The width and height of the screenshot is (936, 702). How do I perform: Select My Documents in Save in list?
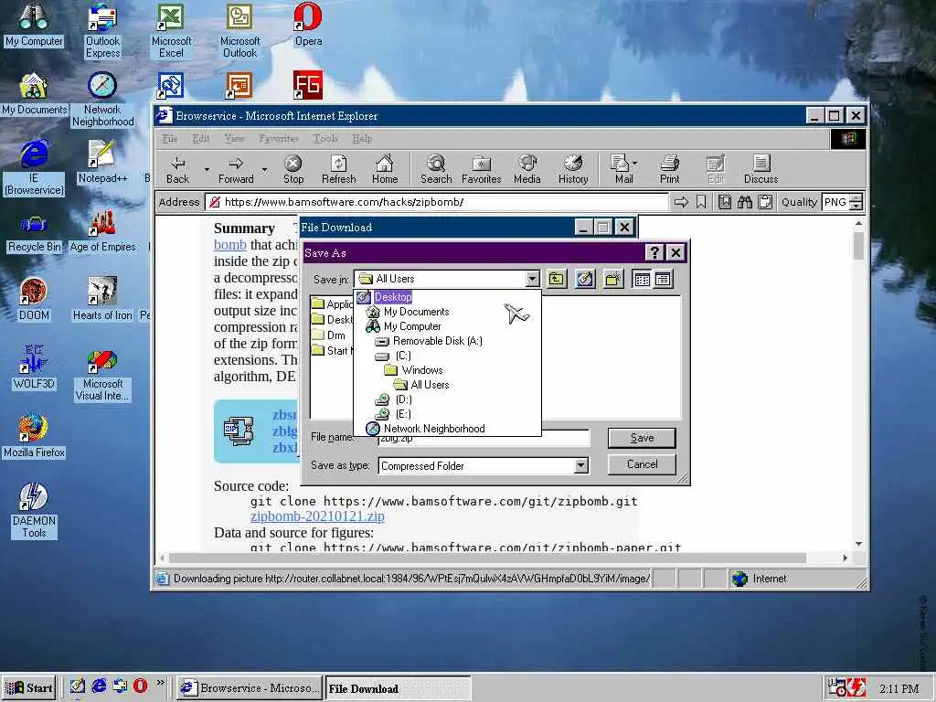pyautogui.click(x=416, y=312)
